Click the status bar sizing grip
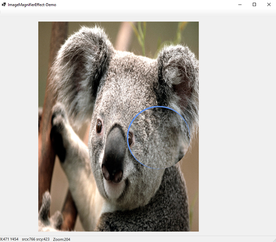 pos(274,240)
